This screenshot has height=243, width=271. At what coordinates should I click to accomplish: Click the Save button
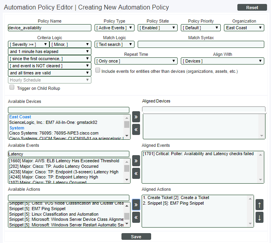point(136,237)
